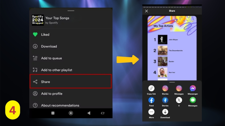Tap My Top Artists heading

coord(163,26)
